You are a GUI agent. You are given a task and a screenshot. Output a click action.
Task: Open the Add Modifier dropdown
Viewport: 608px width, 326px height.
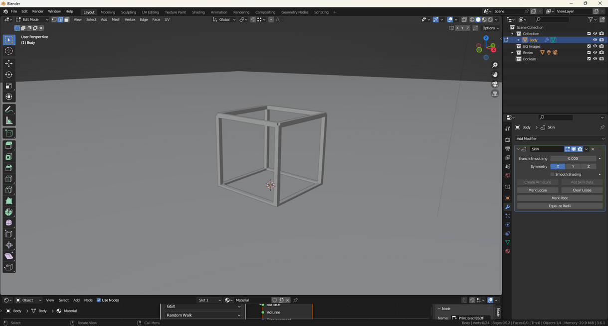560,139
